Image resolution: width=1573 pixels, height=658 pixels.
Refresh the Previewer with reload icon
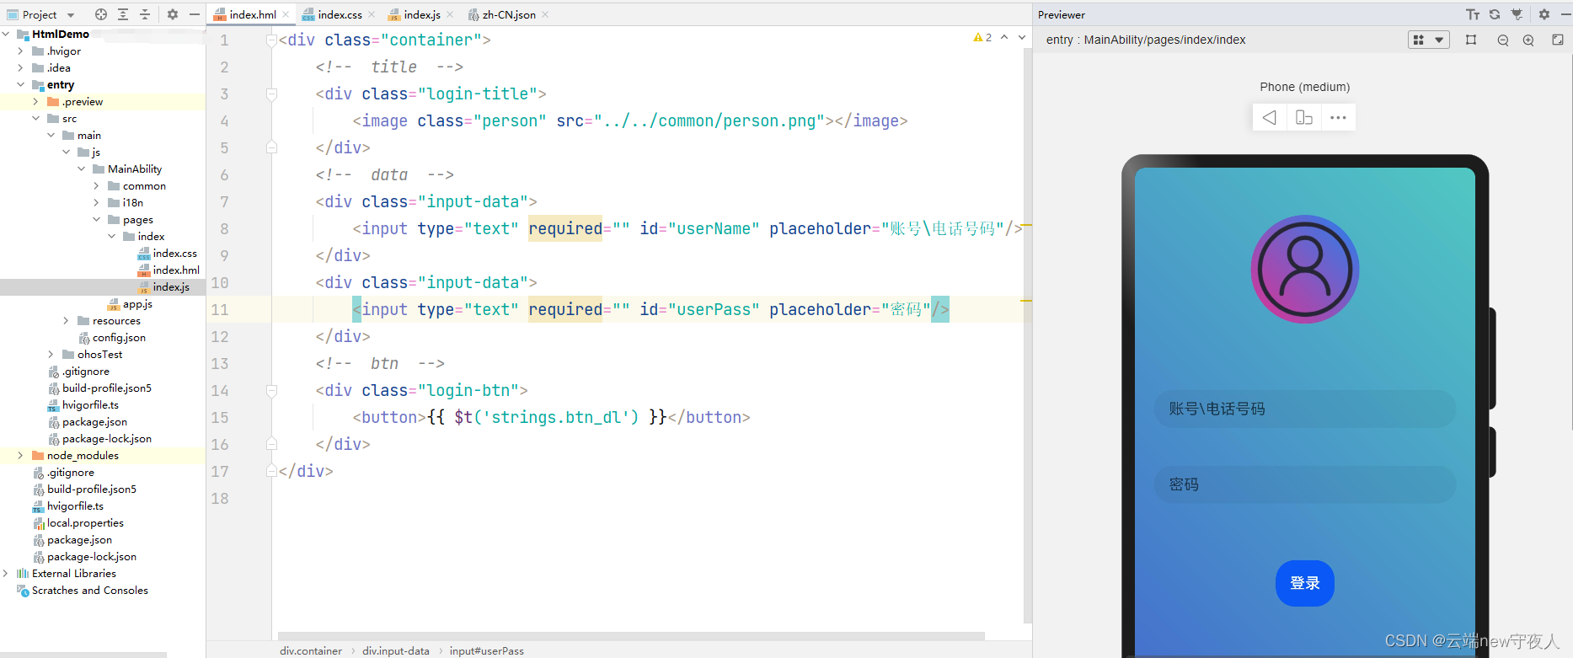1495,14
